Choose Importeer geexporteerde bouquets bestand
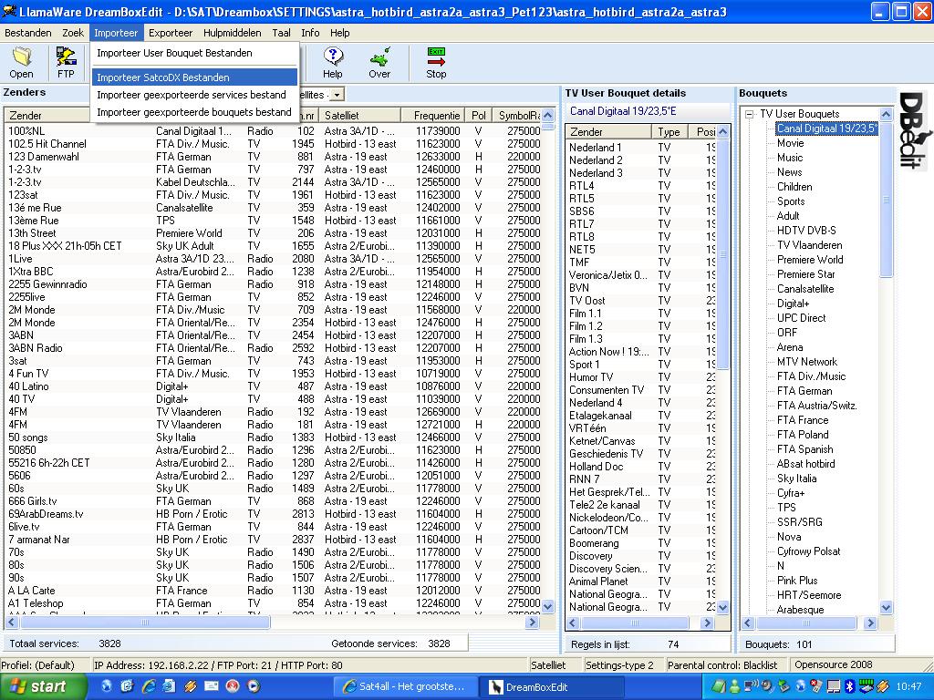Image resolution: width=934 pixels, height=700 pixels. point(194,112)
